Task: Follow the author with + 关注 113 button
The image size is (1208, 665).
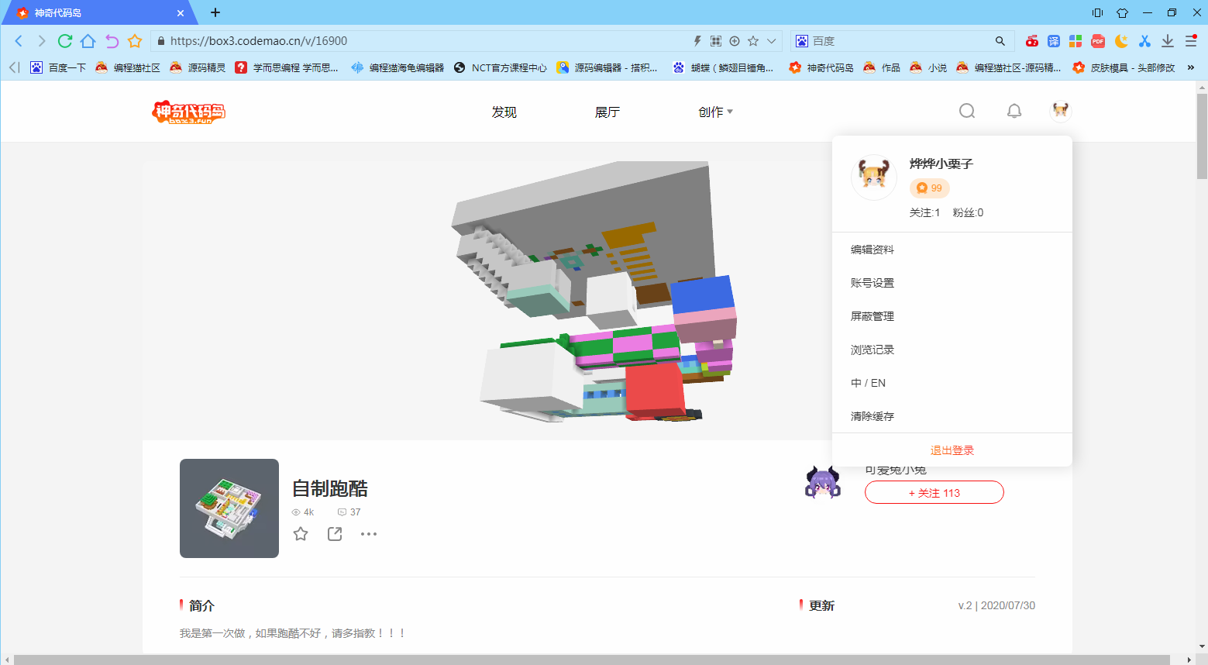Action: pyautogui.click(x=934, y=492)
